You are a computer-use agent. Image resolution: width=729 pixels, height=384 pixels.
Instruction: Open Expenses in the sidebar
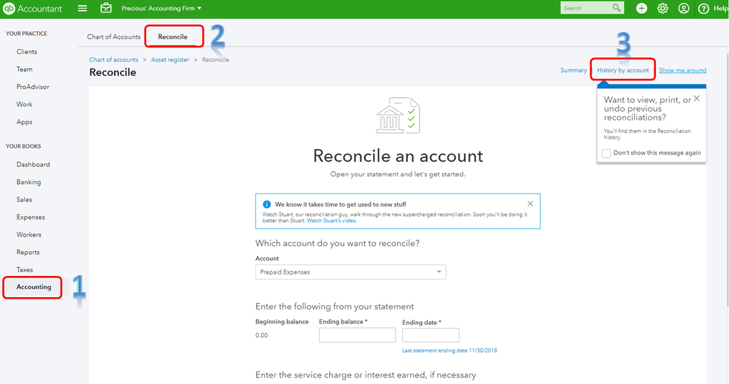coord(31,218)
